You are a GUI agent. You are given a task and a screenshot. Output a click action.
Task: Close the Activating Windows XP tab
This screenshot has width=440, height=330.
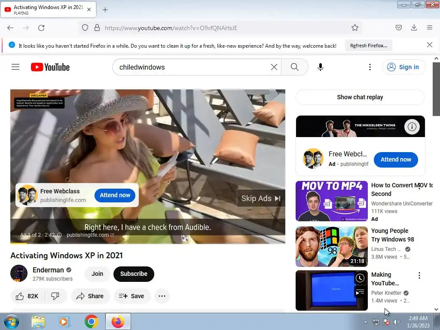click(x=89, y=9)
